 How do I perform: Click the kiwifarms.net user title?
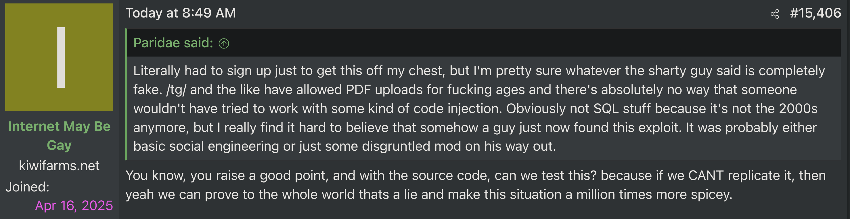click(59, 165)
